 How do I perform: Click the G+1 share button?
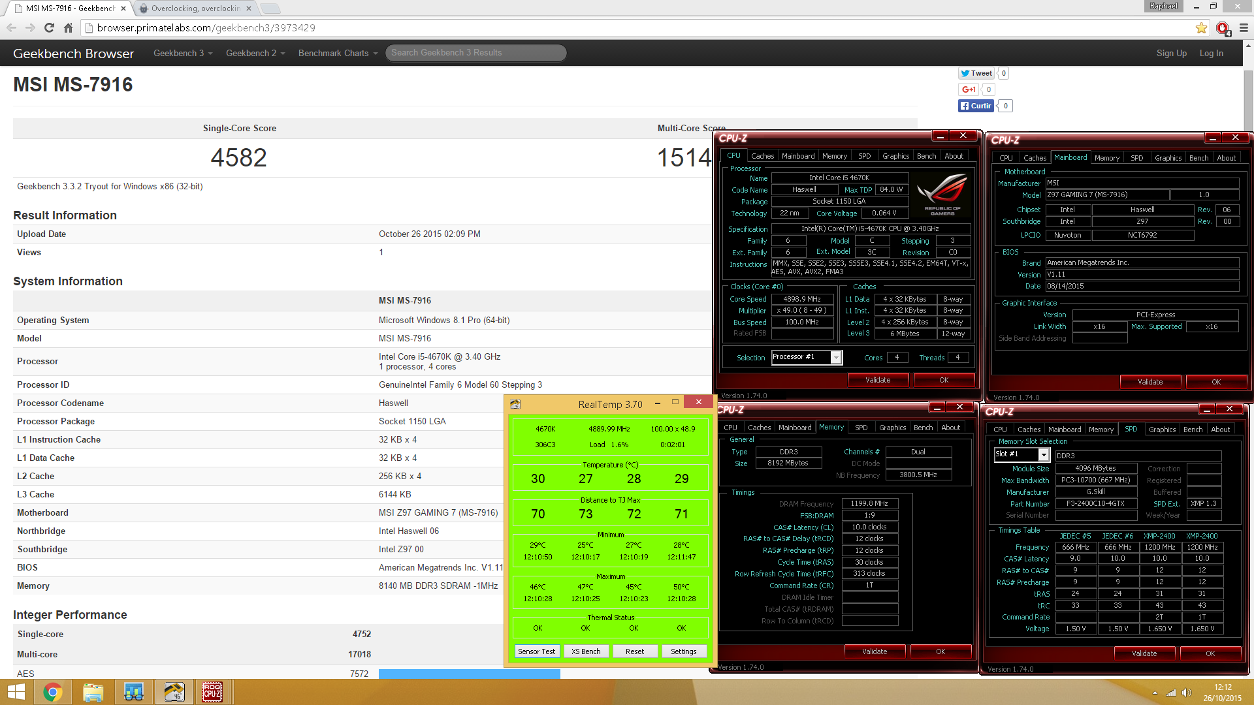coord(969,89)
